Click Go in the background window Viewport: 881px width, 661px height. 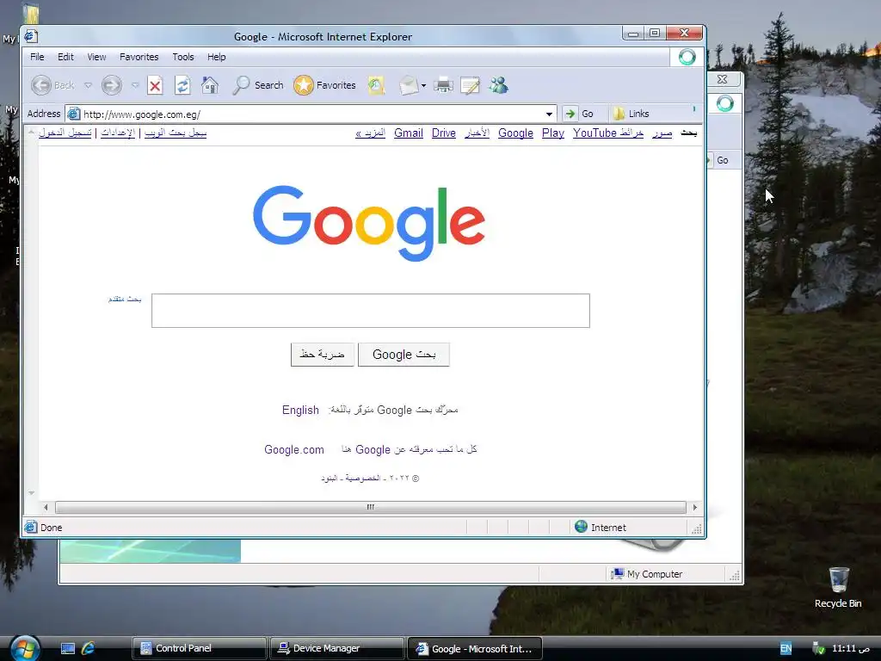click(722, 160)
